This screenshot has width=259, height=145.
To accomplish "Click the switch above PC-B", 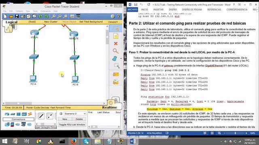I will (x=74, y=57).
